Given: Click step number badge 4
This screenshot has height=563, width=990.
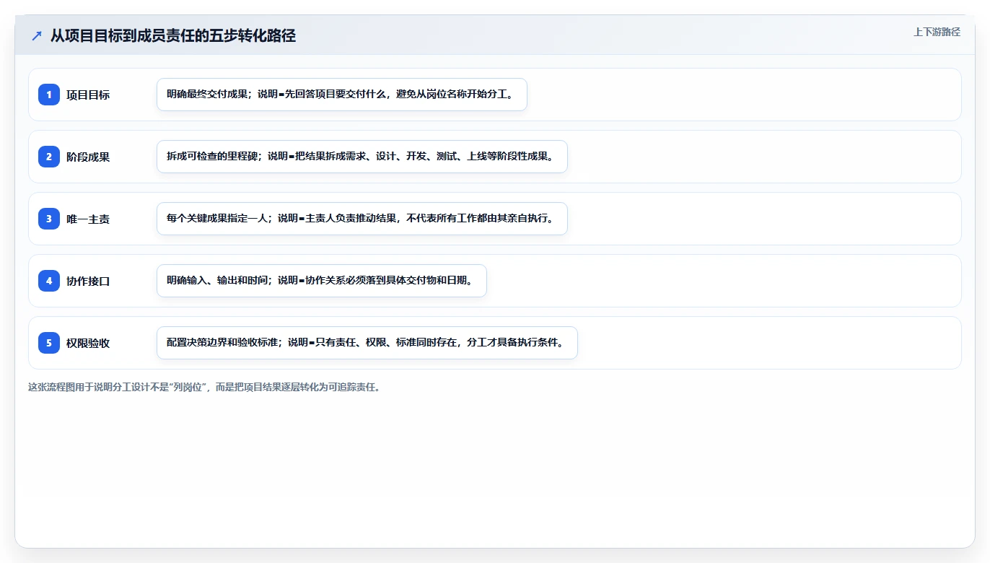Looking at the screenshot, I should (x=49, y=281).
